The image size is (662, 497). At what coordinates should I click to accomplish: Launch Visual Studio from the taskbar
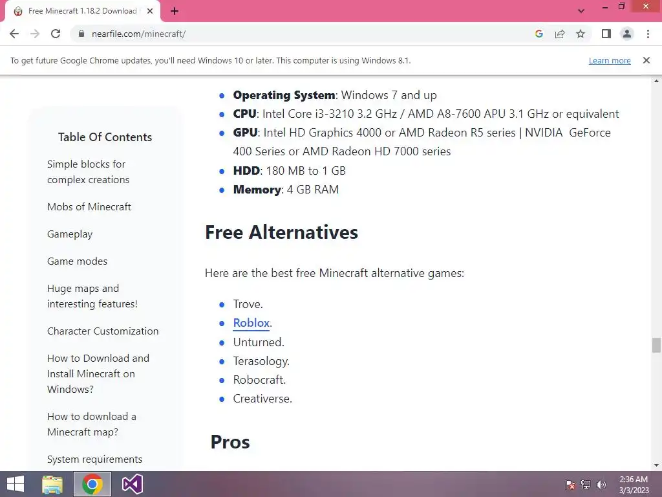132,484
